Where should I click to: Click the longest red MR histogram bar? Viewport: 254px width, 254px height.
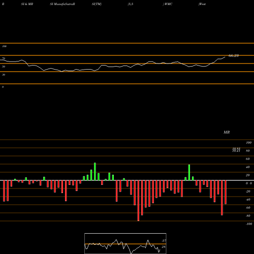(x=138, y=201)
